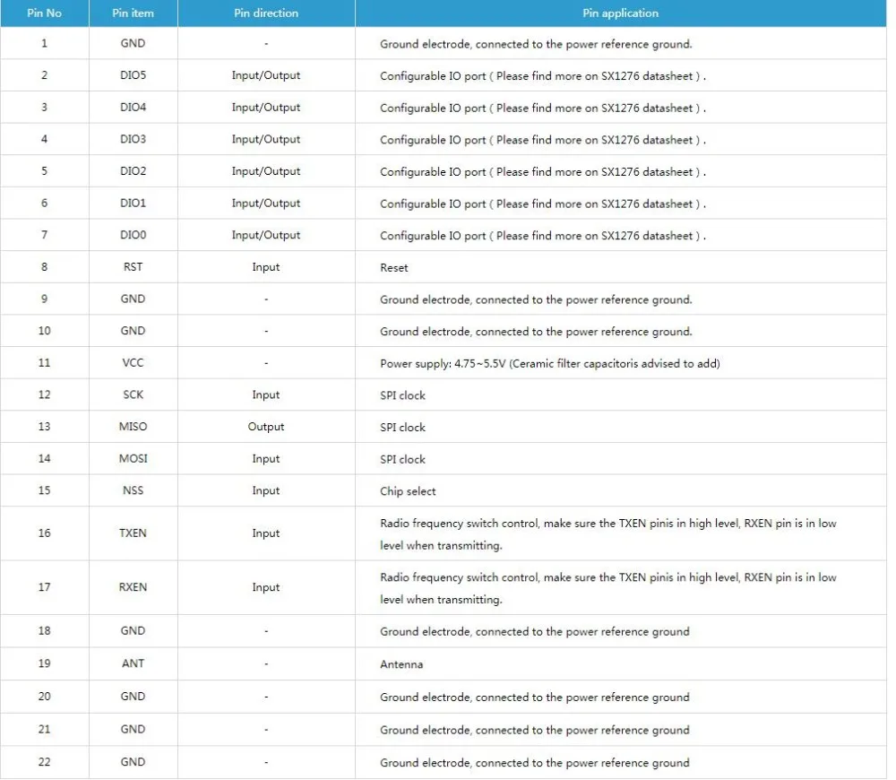Click the RXEN pin item cell
This screenshot has height=780, width=896.
pos(134,587)
